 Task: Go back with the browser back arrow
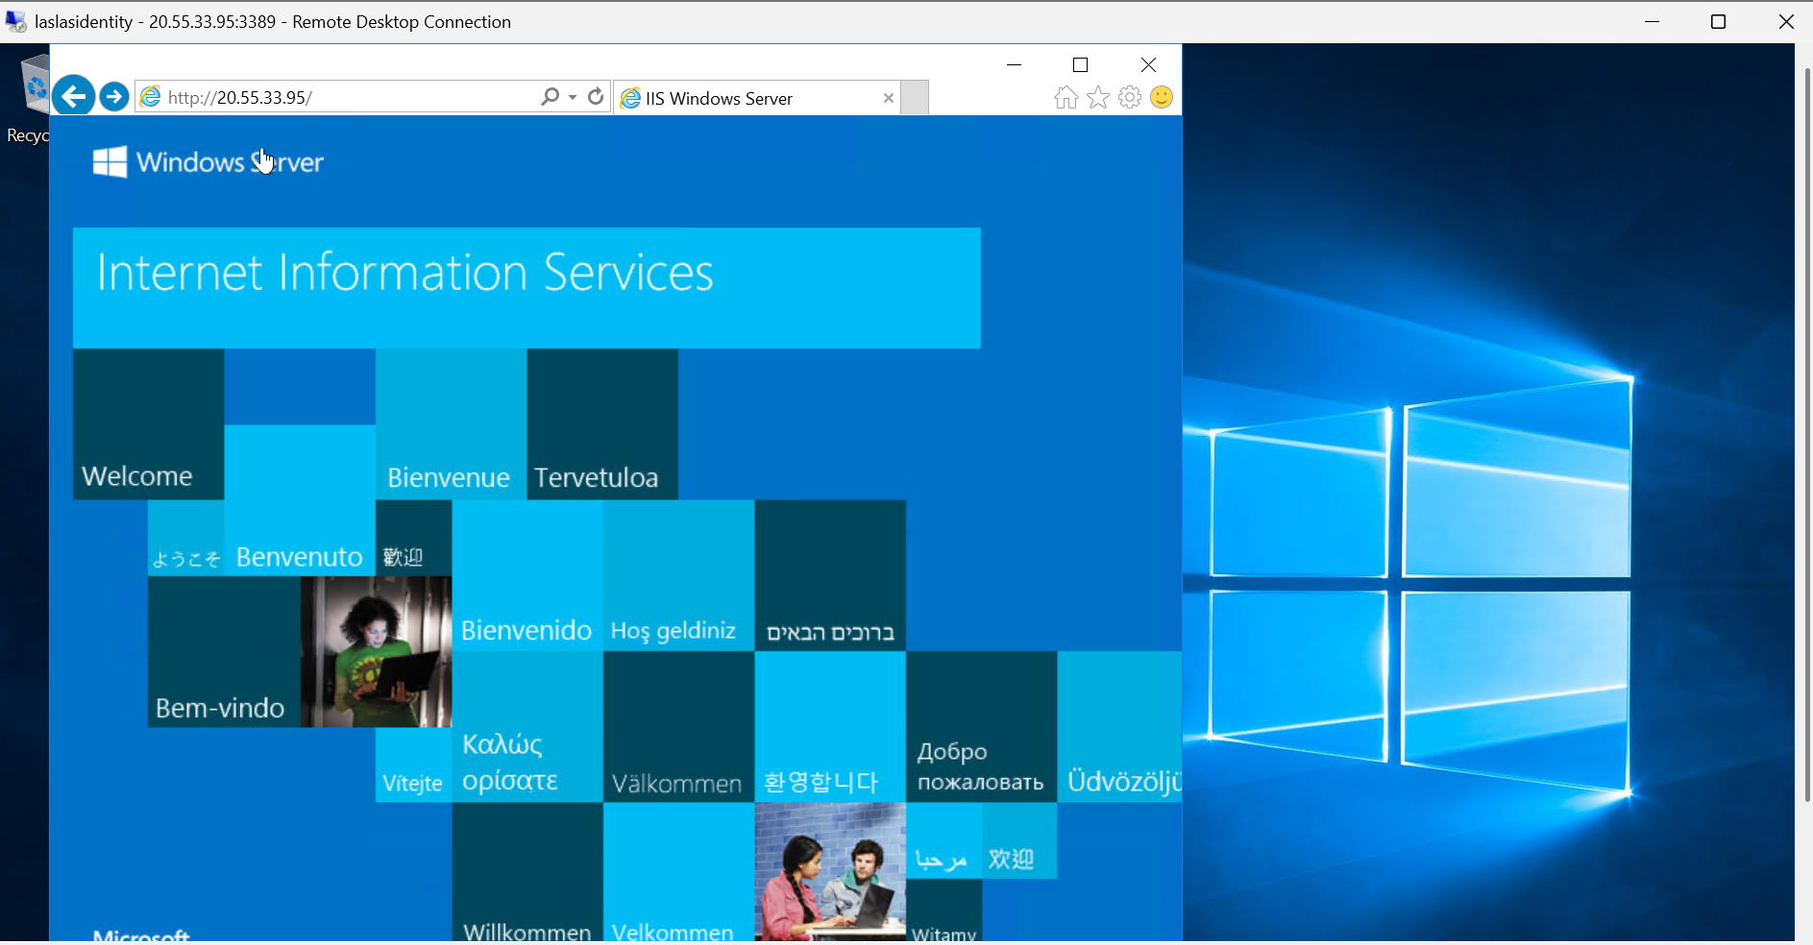(74, 96)
